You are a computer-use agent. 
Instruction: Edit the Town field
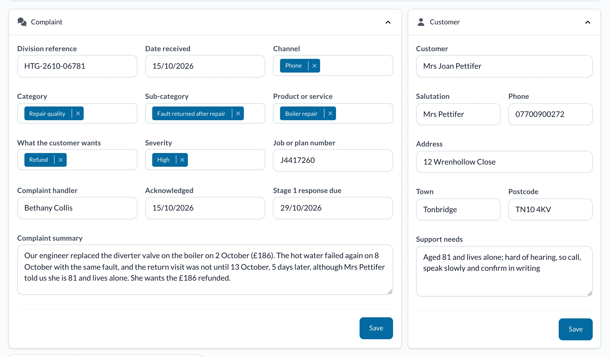point(458,209)
